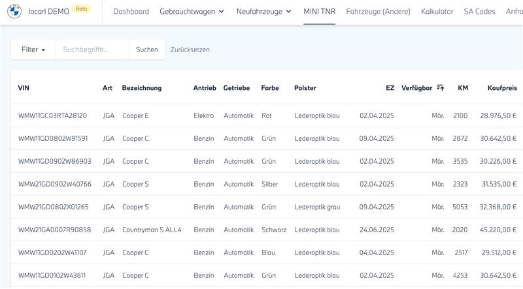Click the BMW logo icon
The width and height of the screenshot is (523, 289).
pyautogui.click(x=15, y=11)
